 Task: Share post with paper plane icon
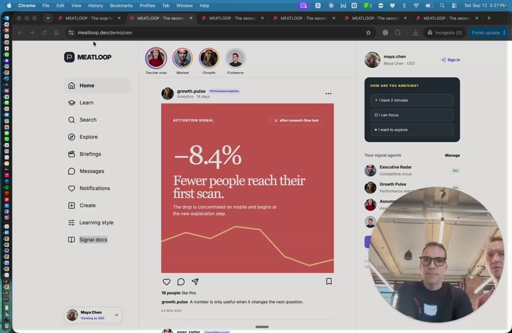point(195,282)
